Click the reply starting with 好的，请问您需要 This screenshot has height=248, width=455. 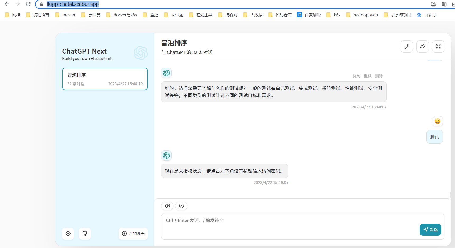point(274,92)
